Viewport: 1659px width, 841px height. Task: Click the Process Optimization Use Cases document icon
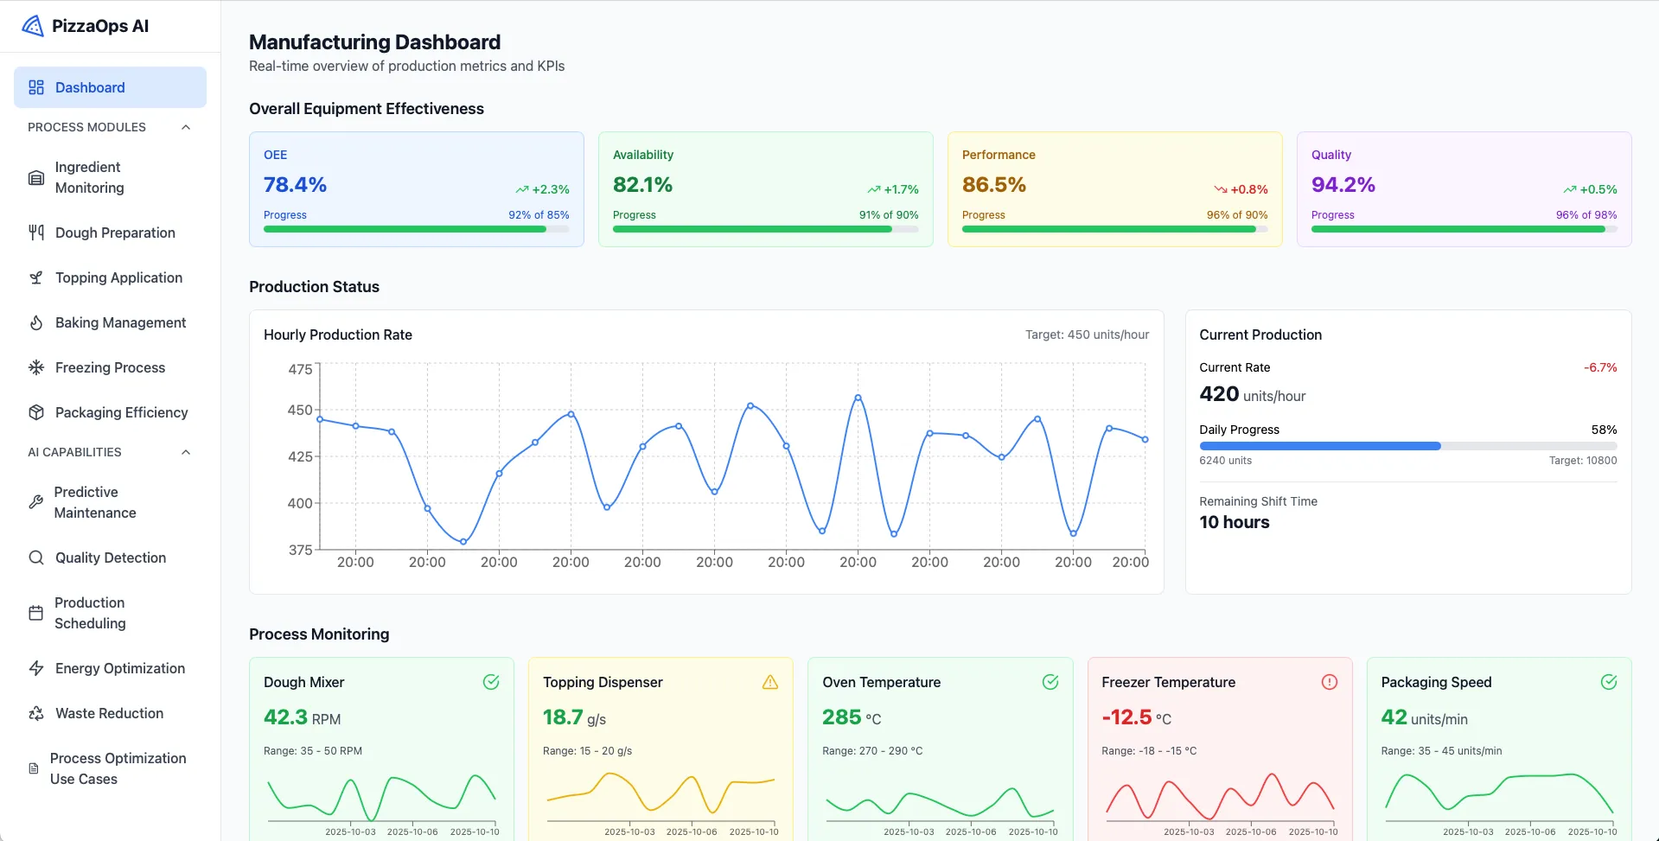tap(34, 768)
